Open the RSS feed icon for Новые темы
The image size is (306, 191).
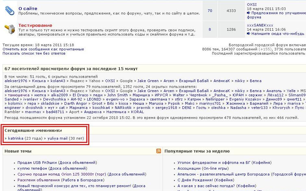pos(159,151)
